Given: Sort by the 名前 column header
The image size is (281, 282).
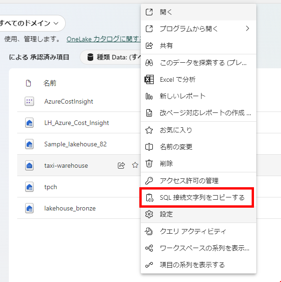Looking at the screenshot, I should pos(50,83).
